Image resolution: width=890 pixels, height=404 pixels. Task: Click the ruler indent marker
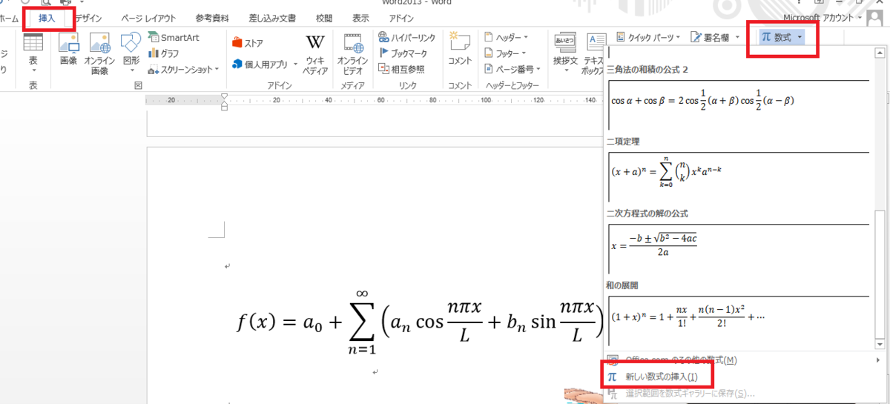tap(225, 102)
